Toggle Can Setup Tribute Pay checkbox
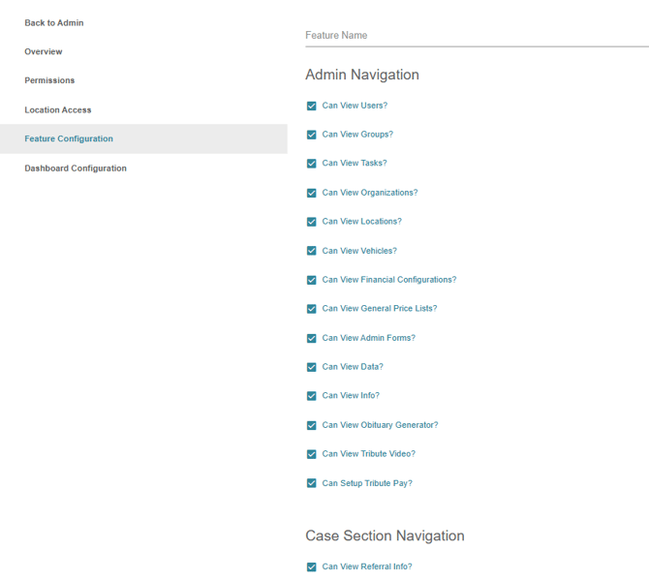Viewport: 649px width, 580px height. coord(312,483)
